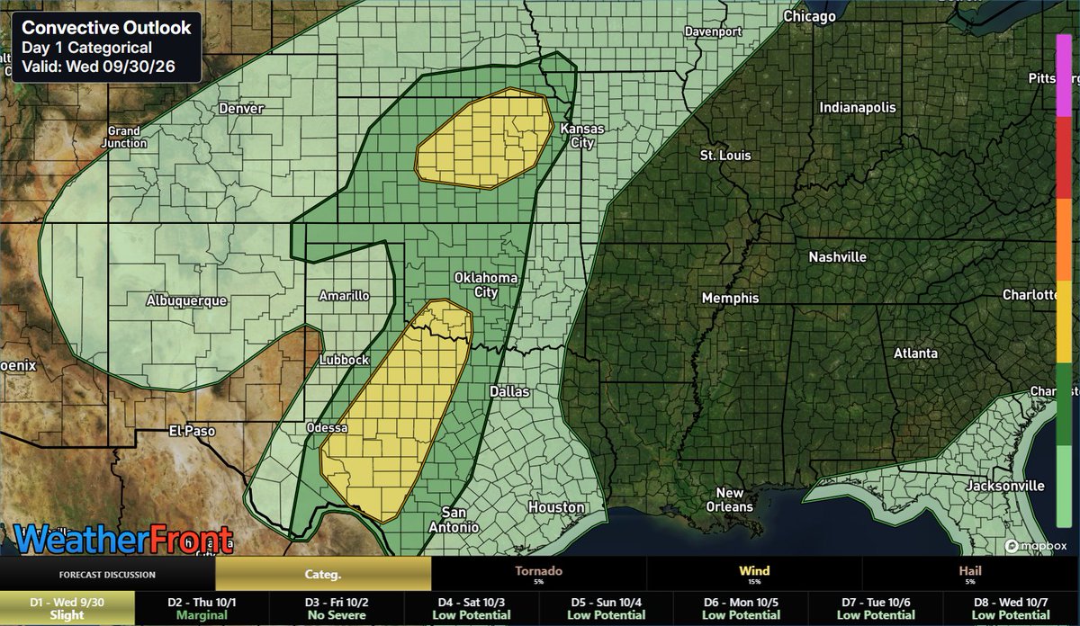Click the Grand Junction city label
Image resolution: width=1080 pixels, height=626 pixels.
click(x=125, y=137)
